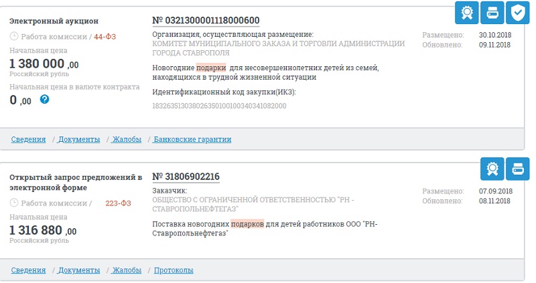Print the RN-Stavropolneftegaz procurement card
This screenshot has width=536, height=283.
(x=517, y=169)
